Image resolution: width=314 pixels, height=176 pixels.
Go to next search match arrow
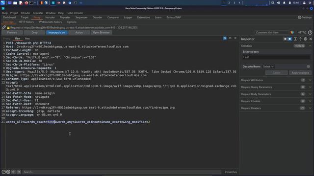[x=19, y=172]
